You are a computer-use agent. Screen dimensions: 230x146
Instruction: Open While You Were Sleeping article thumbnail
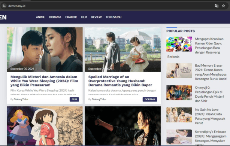pos(45,49)
